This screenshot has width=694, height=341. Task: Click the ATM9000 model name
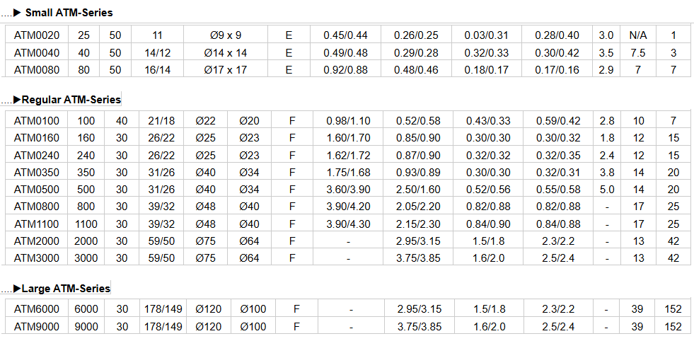pos(37,326)
